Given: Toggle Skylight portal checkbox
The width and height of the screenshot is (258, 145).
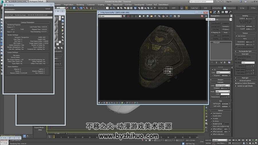Looking at the screenshot, I should (212, 124).
